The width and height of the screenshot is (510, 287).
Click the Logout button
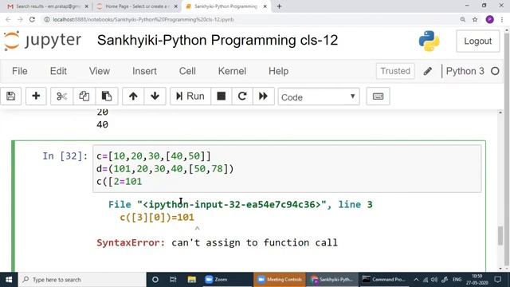(x=478, y=41)
